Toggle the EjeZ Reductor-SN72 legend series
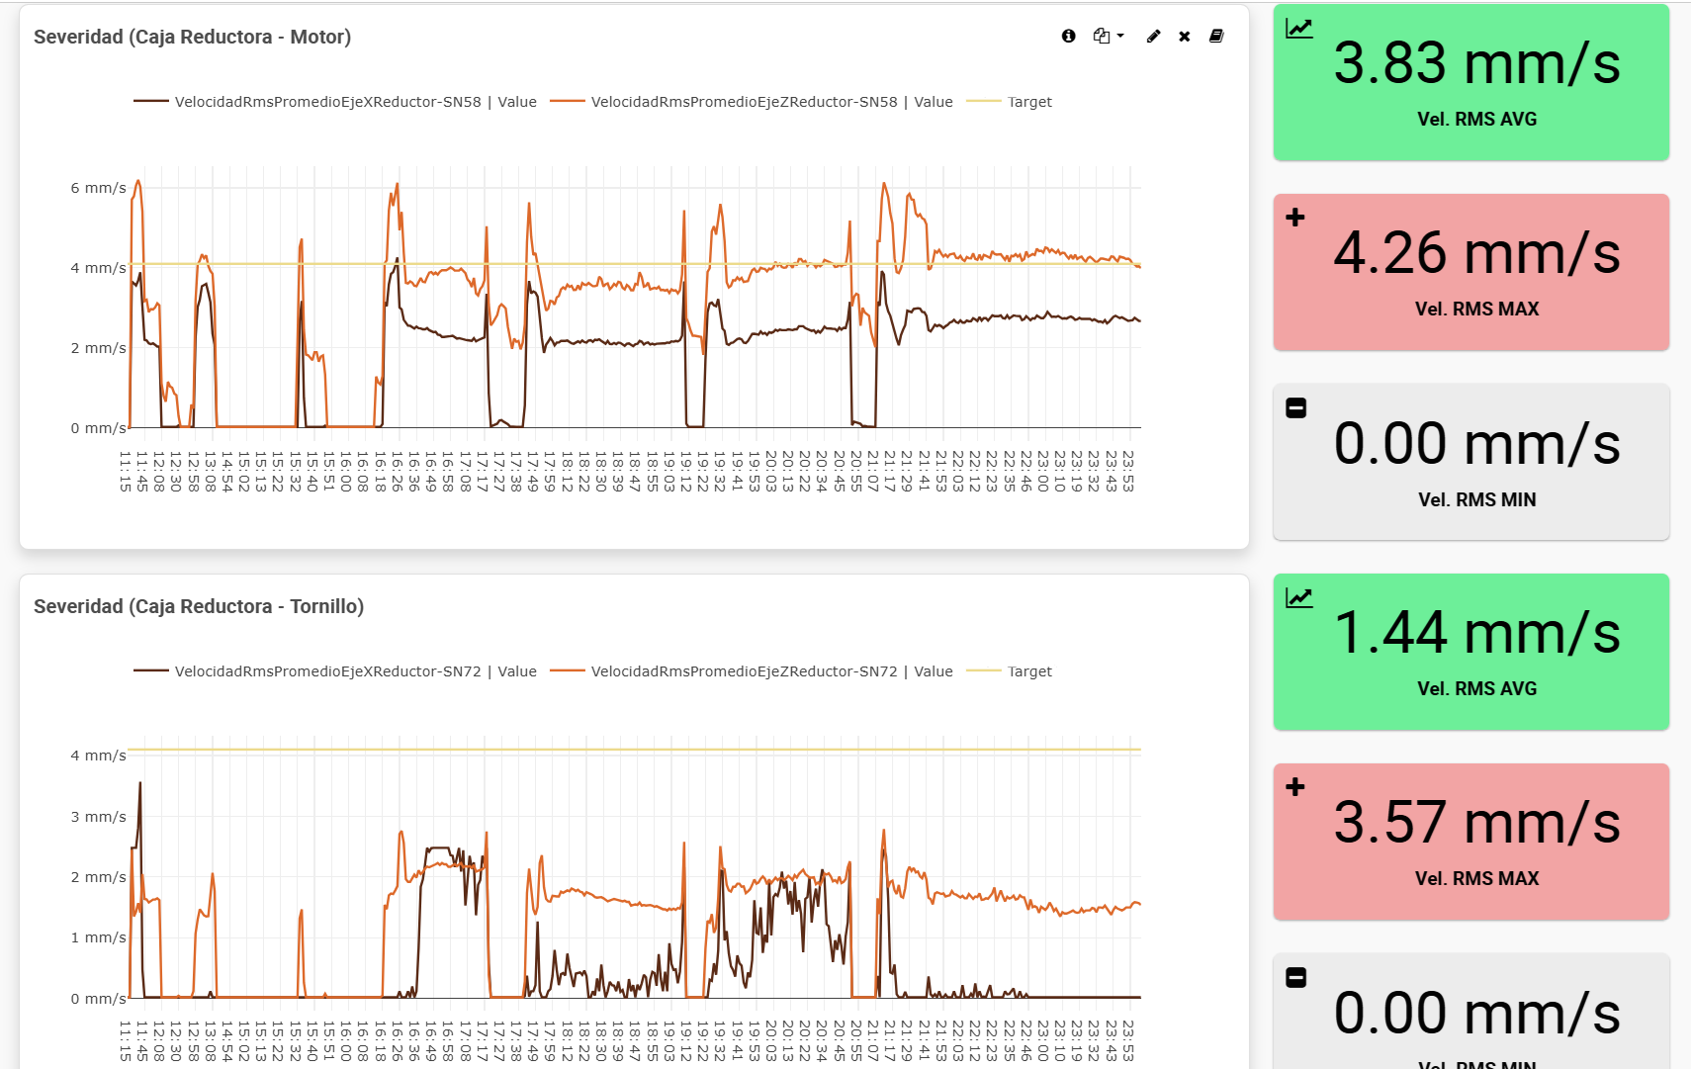The height and width of the screenshot is (1069, 1691). [752, 671]
